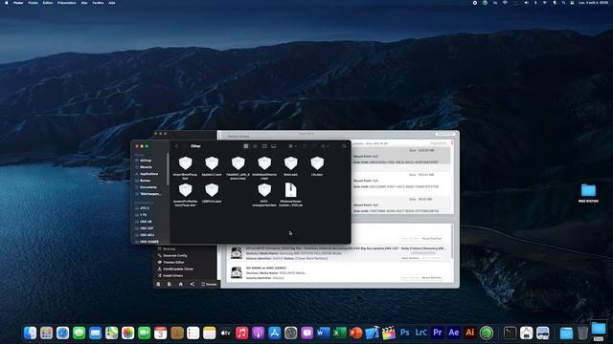Click the Donate button in Clover Configurator
Viewport: 613px width, 344px height.
coord(209,284)
